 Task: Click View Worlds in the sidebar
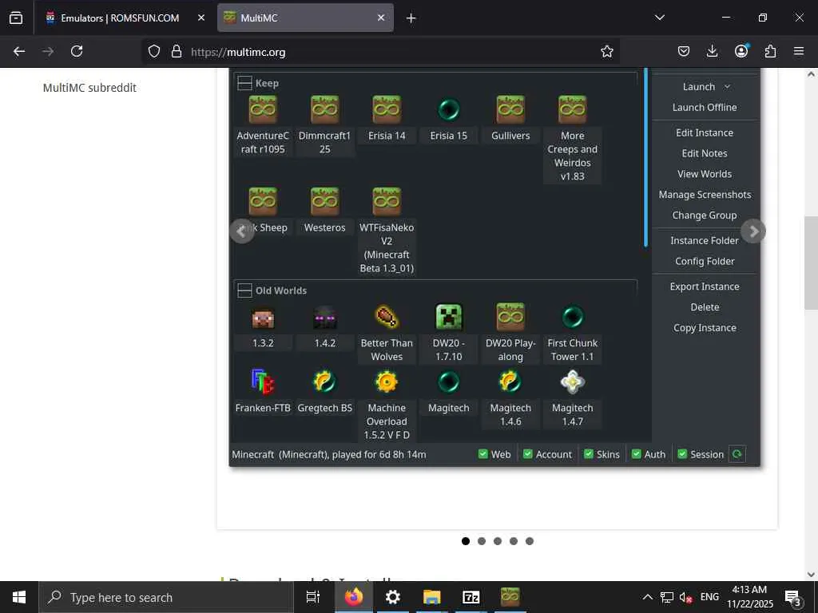[705, 174]
